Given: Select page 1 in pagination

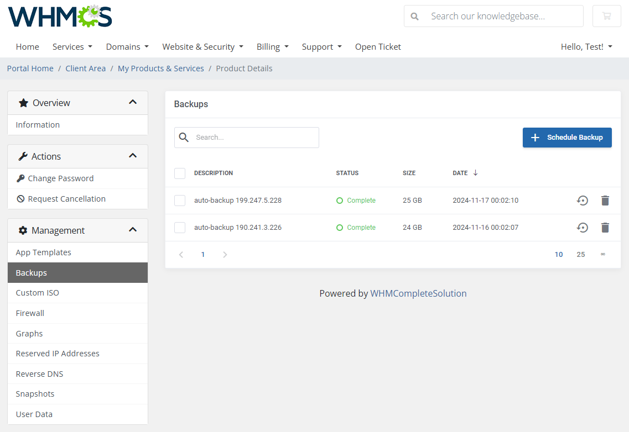Looking at the screenshot, I should (203, 255).
